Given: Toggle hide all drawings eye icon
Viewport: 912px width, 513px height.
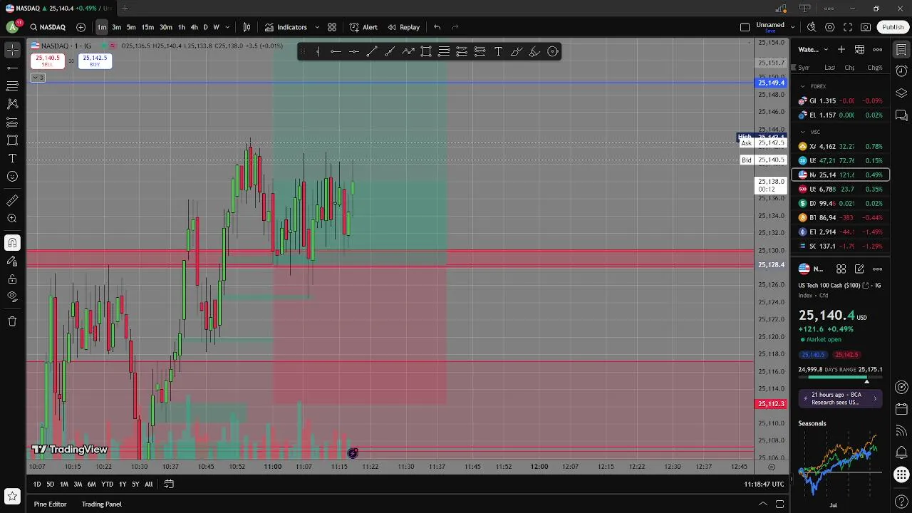Looking at the screenshot, I should pos(12,296).
